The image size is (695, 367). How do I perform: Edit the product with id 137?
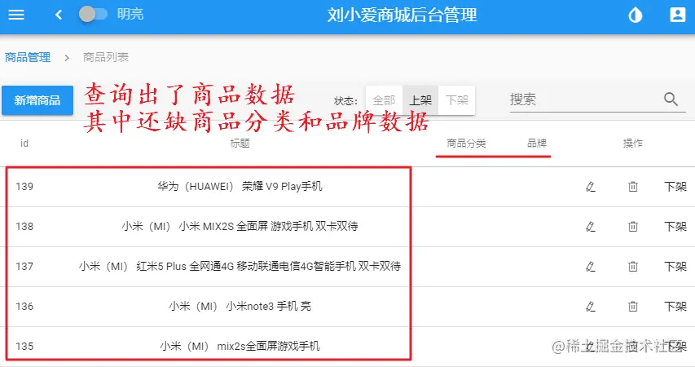click(591, 267)
